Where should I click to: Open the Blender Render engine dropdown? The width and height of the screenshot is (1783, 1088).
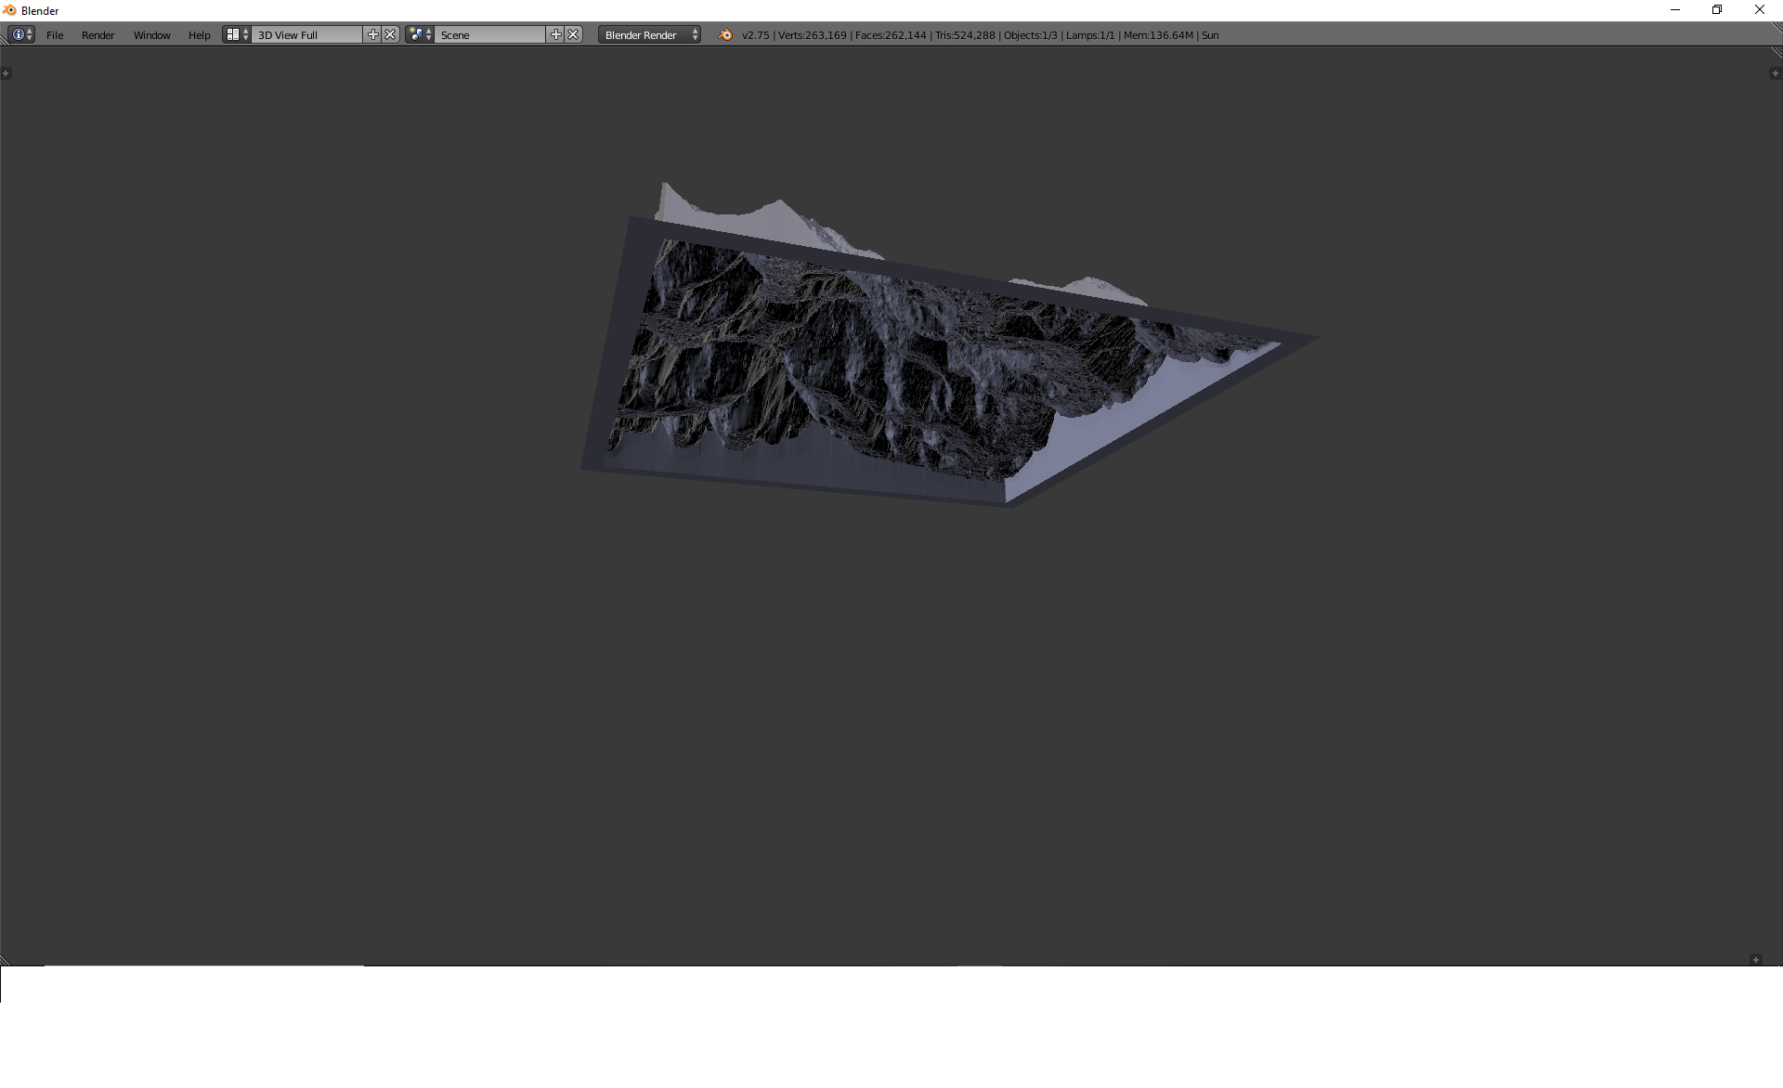tap(649, 34)
